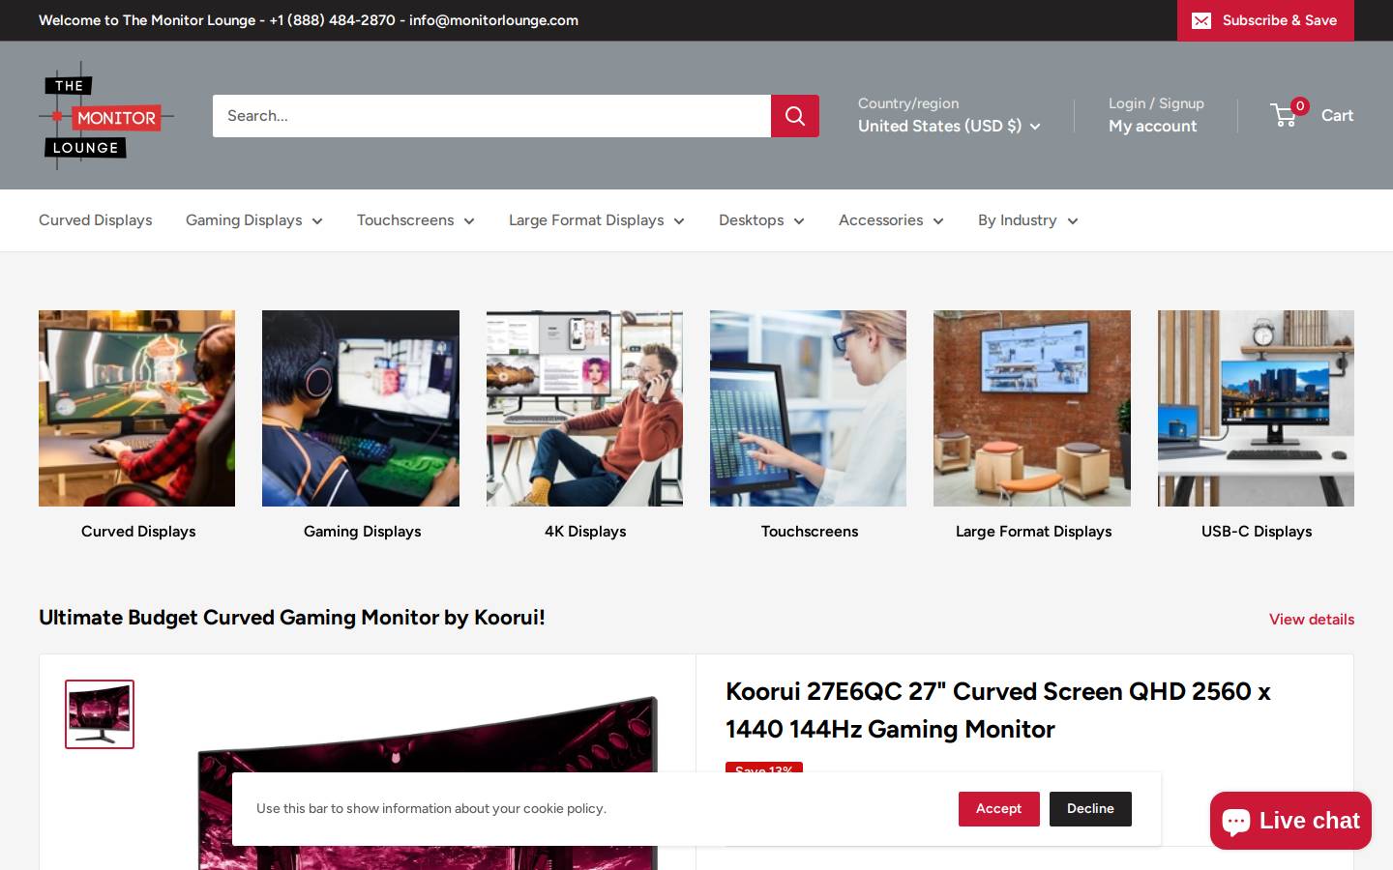The width and height of the screenshot is (1393, 870).
Task: Open the Cart link text
Action: click(x=1338, y=115)
